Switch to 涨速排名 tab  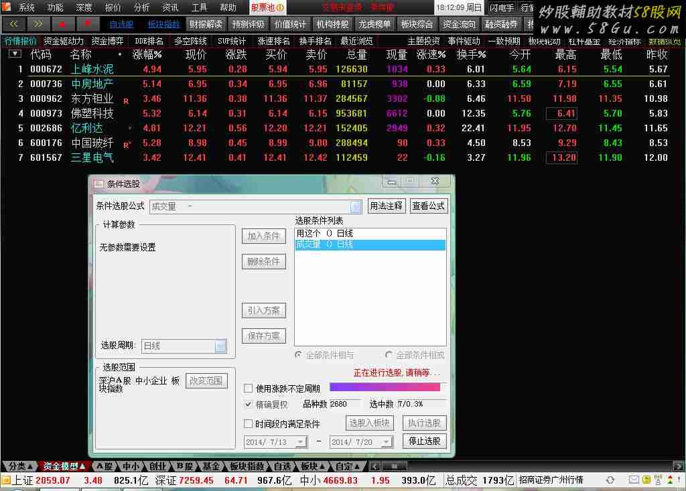pyautogui.click(x=274, y=41)
